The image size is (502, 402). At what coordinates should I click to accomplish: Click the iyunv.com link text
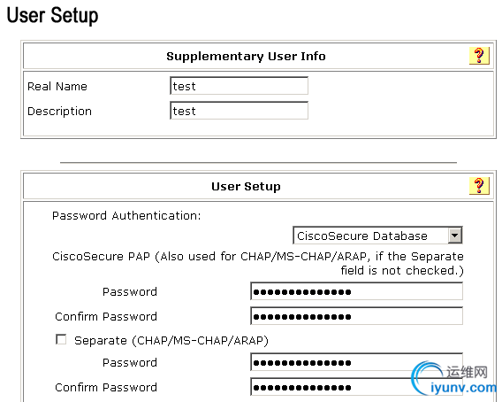coord(463,388)
